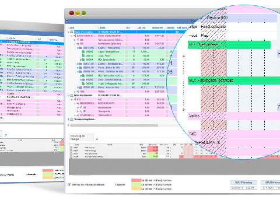Toggle checkbox in the left window's FdC row
Screen dimensions: 280x210
[x=38, y=101]
